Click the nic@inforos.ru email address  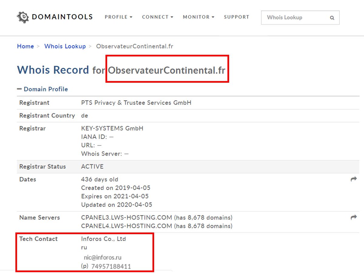103,258
